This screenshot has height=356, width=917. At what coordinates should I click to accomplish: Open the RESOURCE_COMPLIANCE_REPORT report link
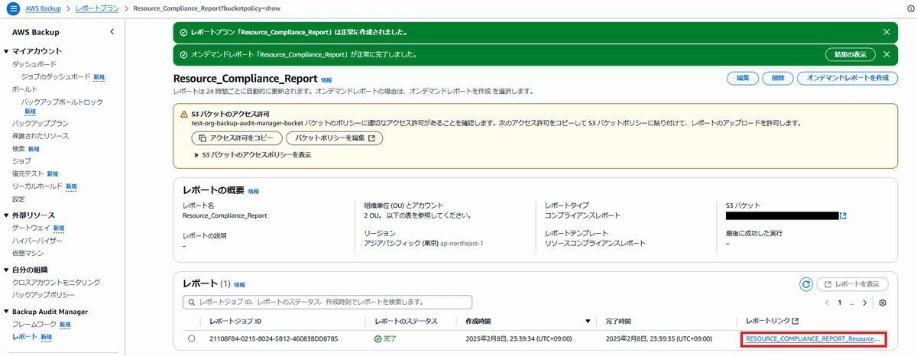813,338
